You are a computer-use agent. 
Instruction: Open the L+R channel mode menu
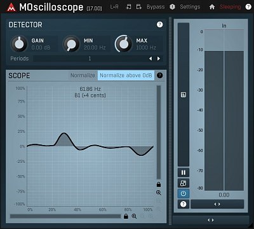point(114,7)
